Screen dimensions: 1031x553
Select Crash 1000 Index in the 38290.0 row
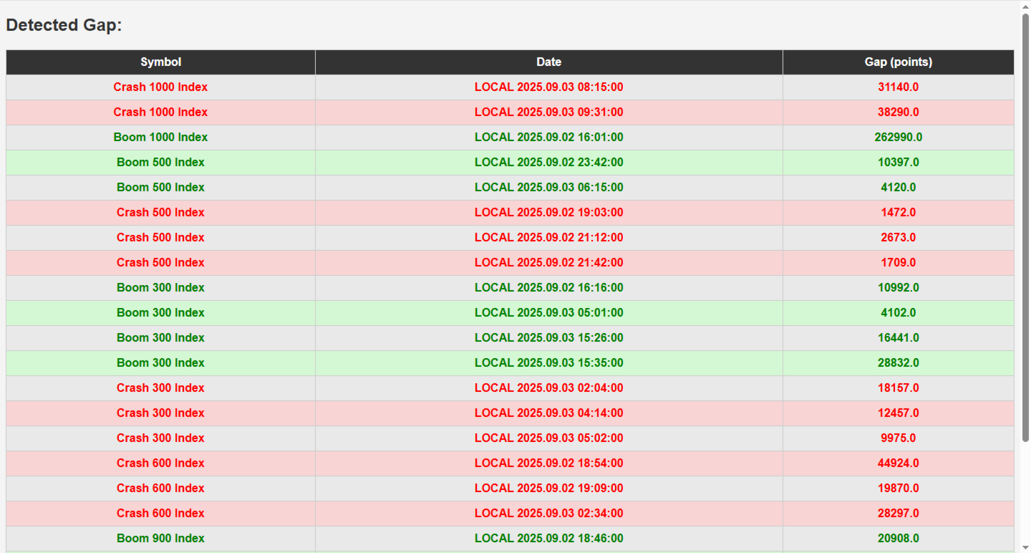pyautogui.click(x=160, y=112)
